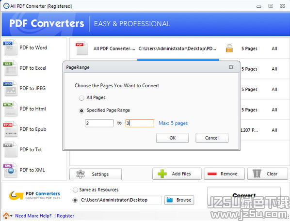Click the home icon at bottom left
This screenshot has height=221, width=290.
pyautogui.click(x=6, y=216)
